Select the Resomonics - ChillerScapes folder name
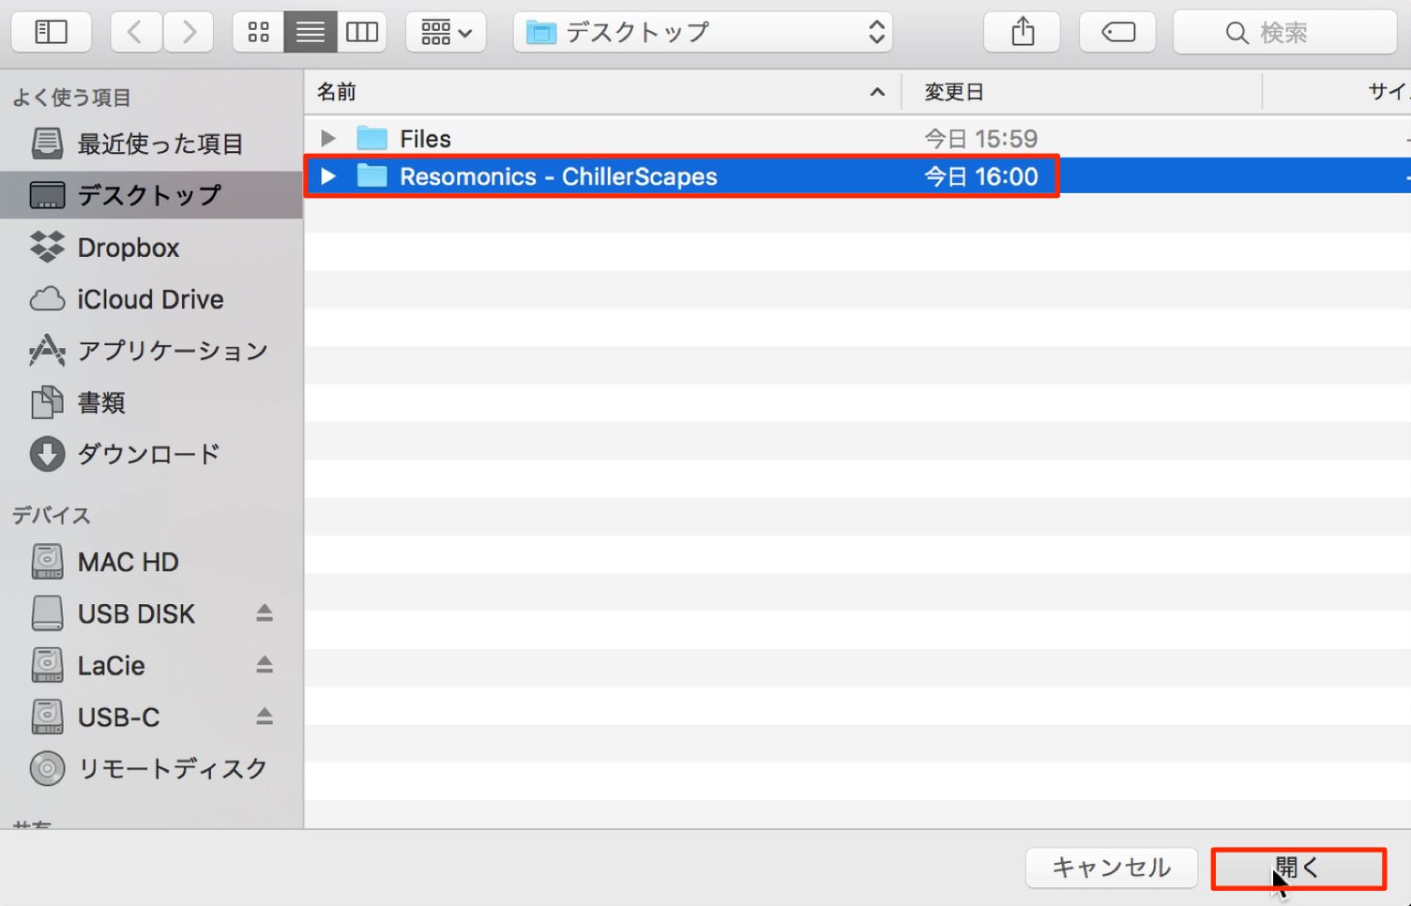 pos(558,176)
